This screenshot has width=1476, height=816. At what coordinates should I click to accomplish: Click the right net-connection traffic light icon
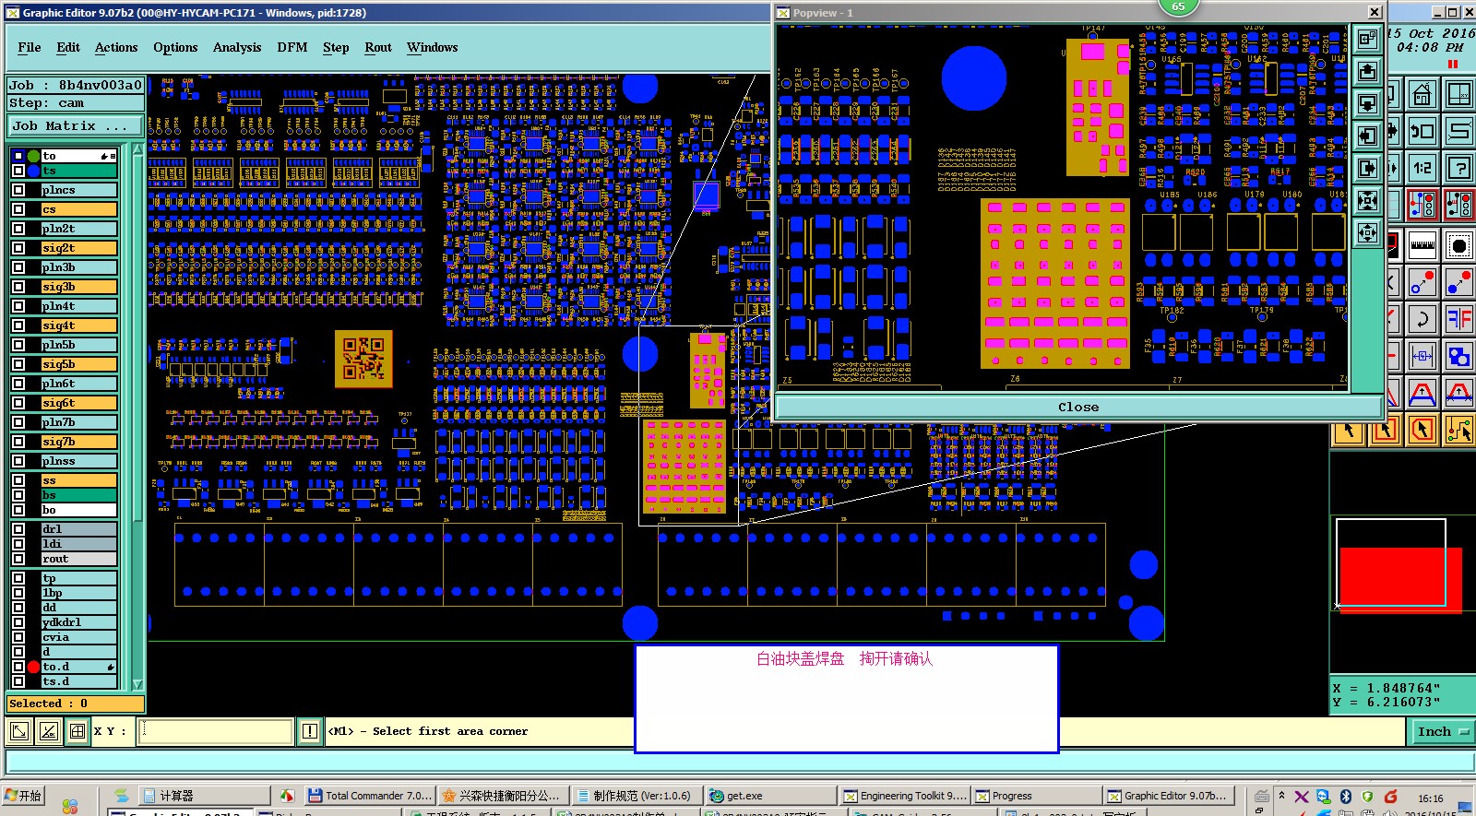pyautogui.click(x=1458, y=205)
